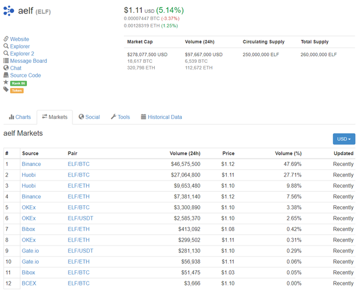Click the 47.69% volume share cell
The image size is (359, 291).
click(292, 164)
